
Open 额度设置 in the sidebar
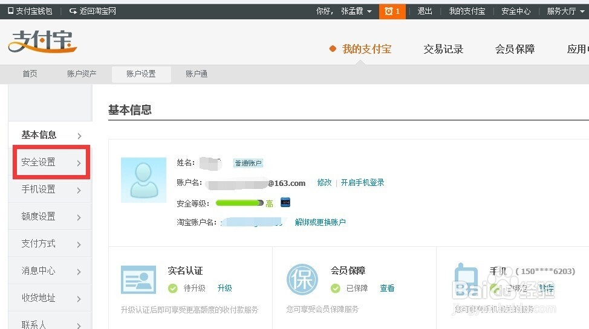(x=50, y=217)
